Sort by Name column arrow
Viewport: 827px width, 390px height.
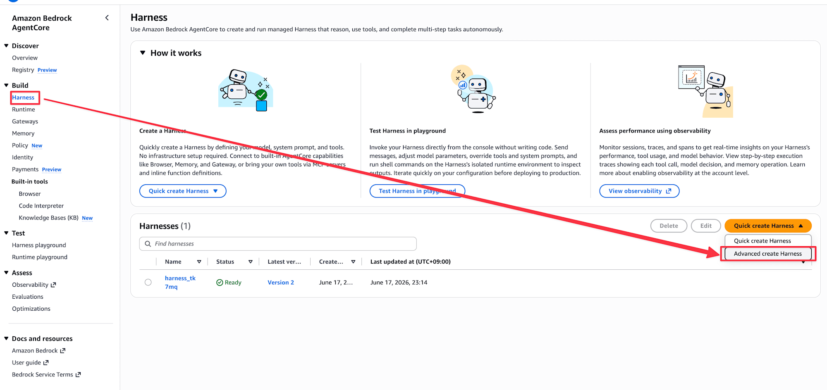[199, 262]
